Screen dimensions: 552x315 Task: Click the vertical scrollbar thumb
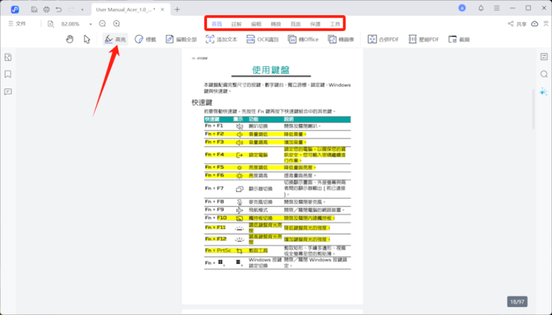click(533, 110)
